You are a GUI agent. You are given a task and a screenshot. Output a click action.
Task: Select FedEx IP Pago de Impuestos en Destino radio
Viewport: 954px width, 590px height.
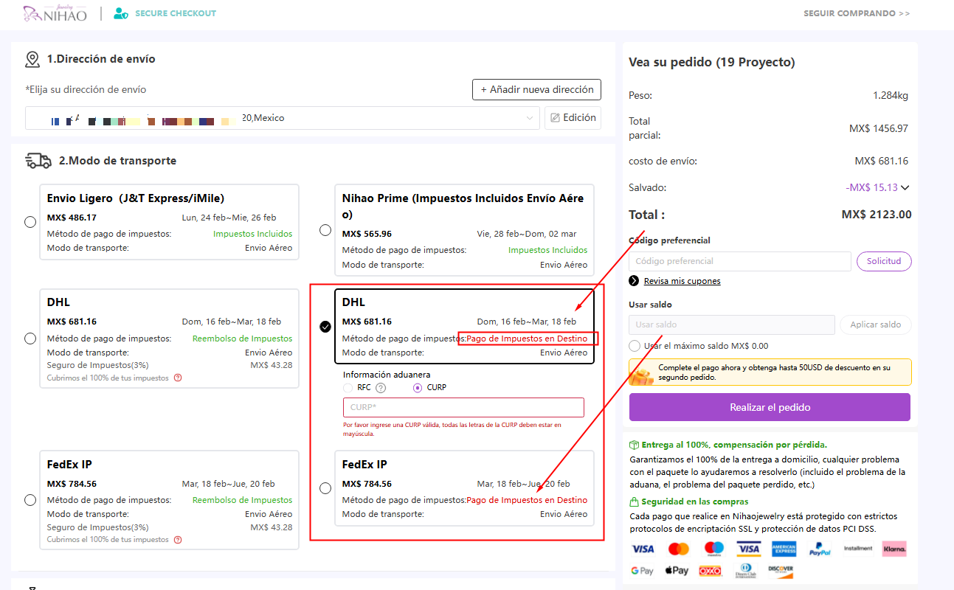coord(325,488)
